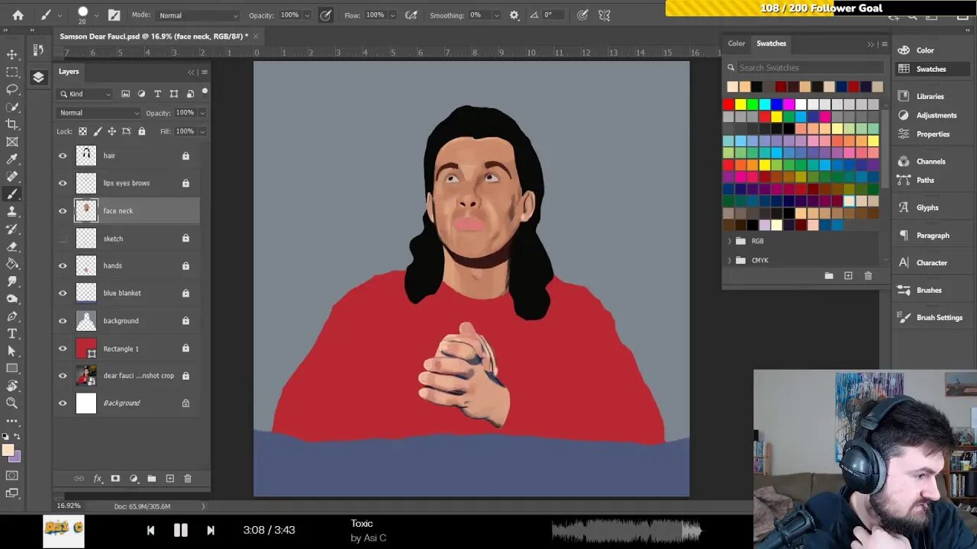Open the layer Fill dropdown arrow
977x549 pixels.
[x=202, y=131]
